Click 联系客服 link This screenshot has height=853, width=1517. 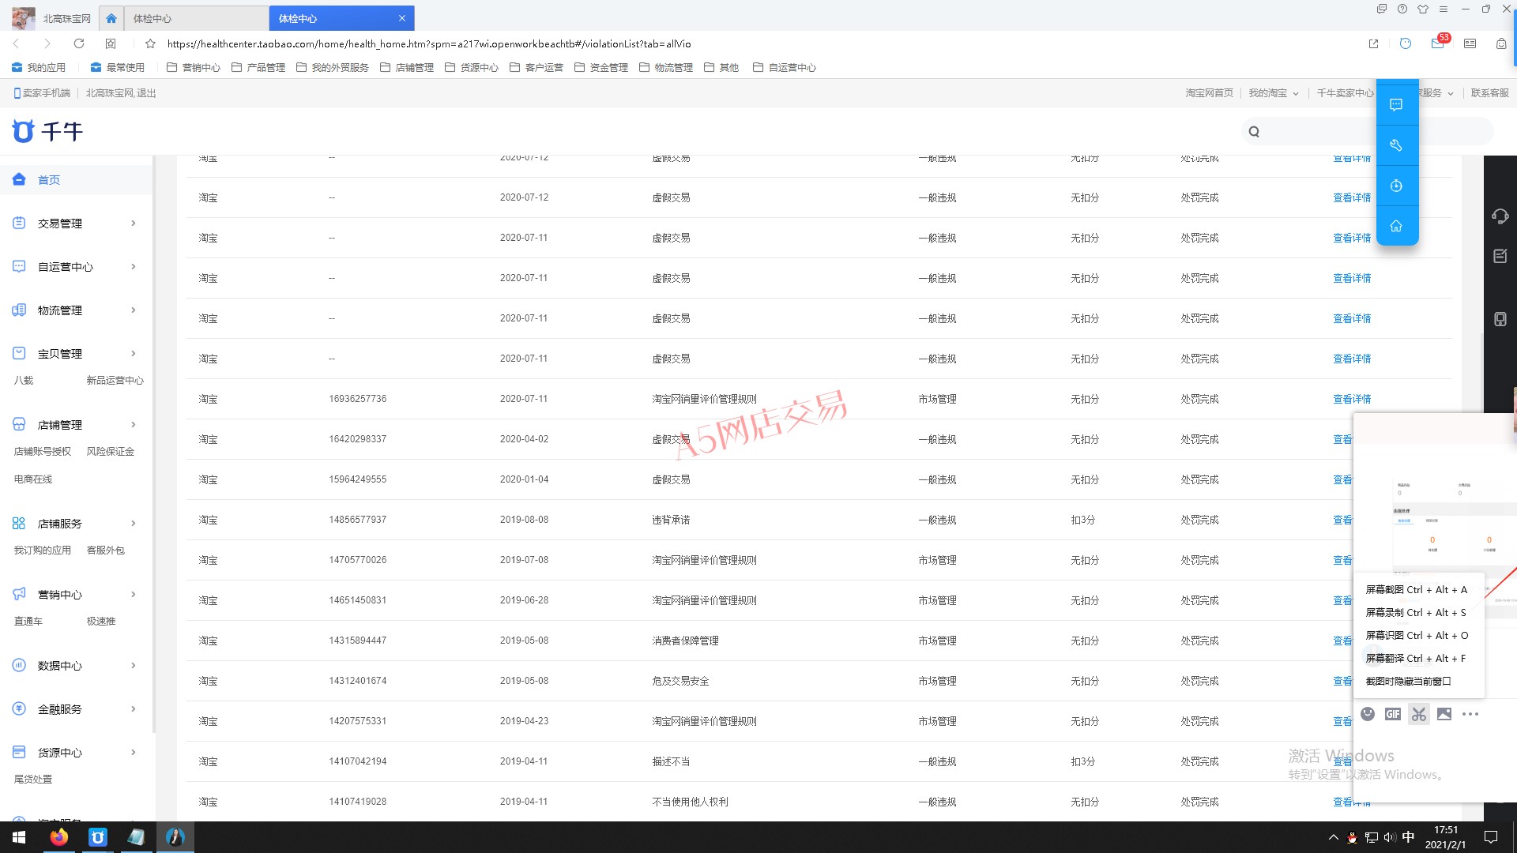[1489, 93]
